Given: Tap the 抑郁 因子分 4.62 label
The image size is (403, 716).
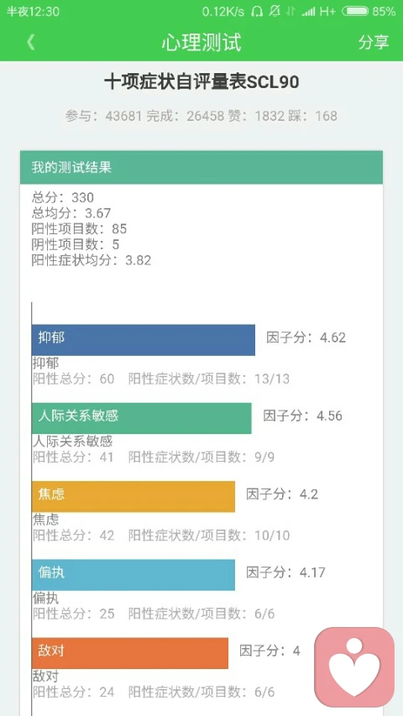Looking at the screenshot, I should pos(306,338).
